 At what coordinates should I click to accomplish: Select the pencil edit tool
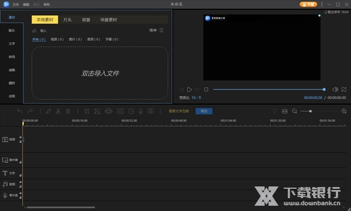pyautogui.click(x=49, y=111)
